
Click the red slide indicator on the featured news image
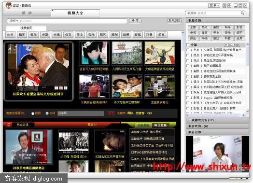[61, 88]
